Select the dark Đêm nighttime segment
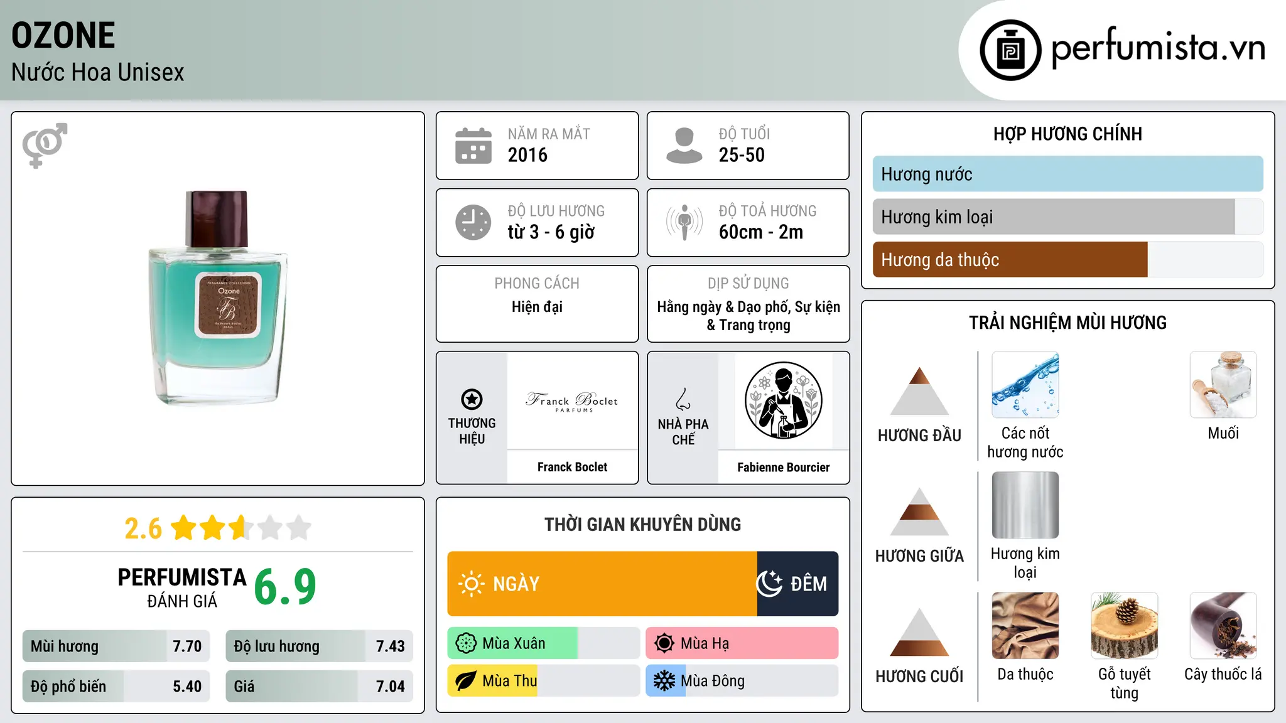The image size is (1286, 723). 797,584
